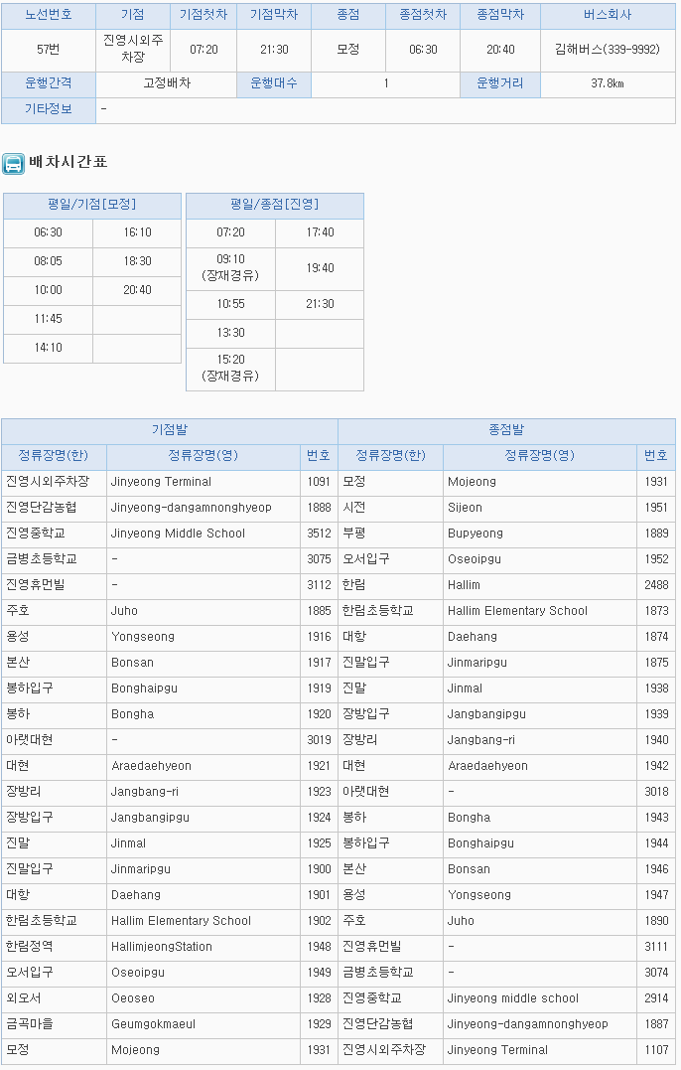681x1070 pixels.
Task: Select the 평일/기점[모정] timetable header
Action: point(92,205)
